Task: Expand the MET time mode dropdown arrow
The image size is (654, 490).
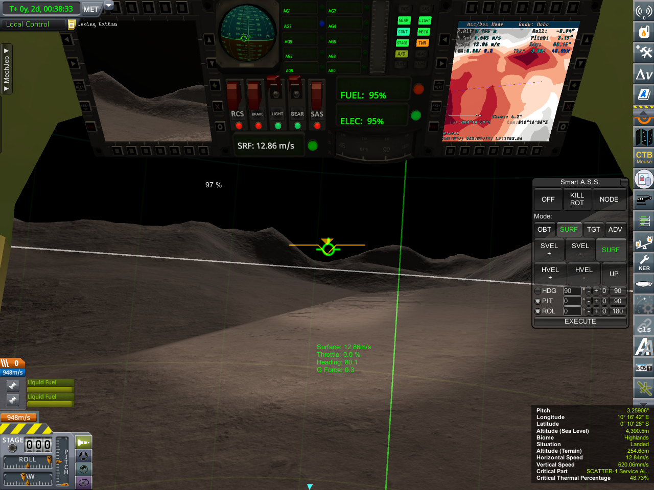Action: (x=109, y=6)
